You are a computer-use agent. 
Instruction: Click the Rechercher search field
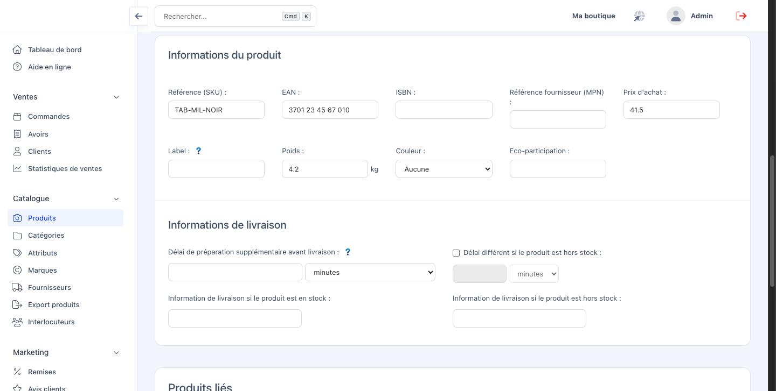[x=235, y=16]
